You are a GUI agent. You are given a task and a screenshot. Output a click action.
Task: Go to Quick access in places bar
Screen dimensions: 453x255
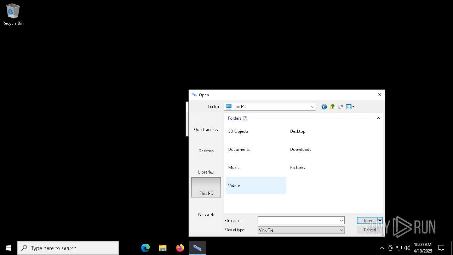(206, 124)
